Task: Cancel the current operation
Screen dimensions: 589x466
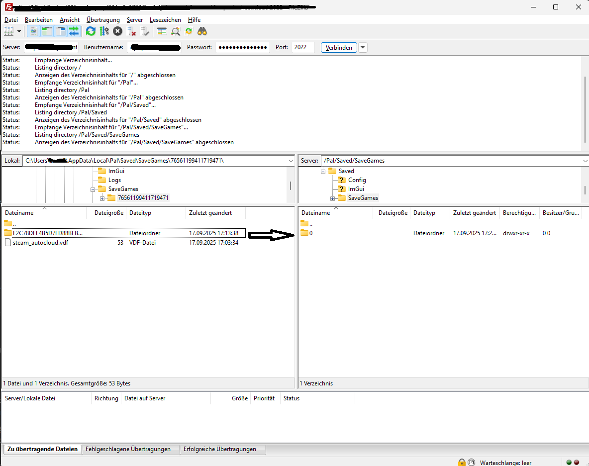Action: [117, 31]
